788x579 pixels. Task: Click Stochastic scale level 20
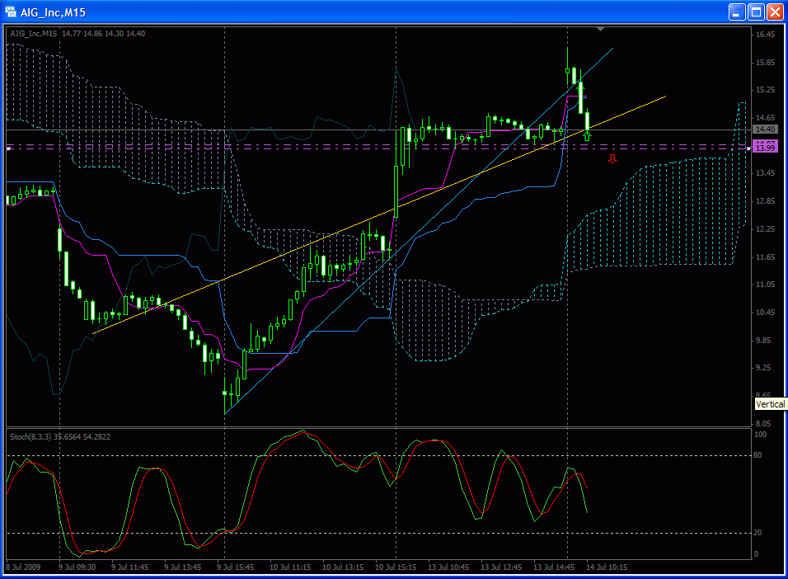758,533
